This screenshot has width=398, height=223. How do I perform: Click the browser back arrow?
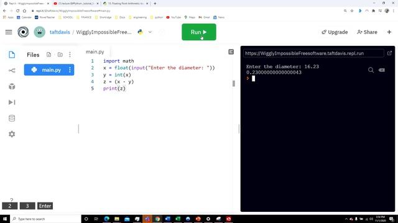(4, 11)
